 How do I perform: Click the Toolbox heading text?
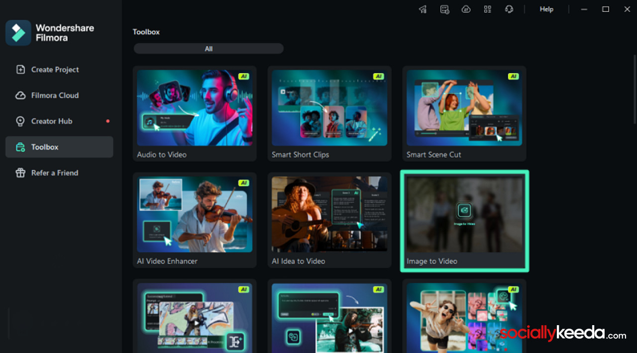[x=146, y=32]
